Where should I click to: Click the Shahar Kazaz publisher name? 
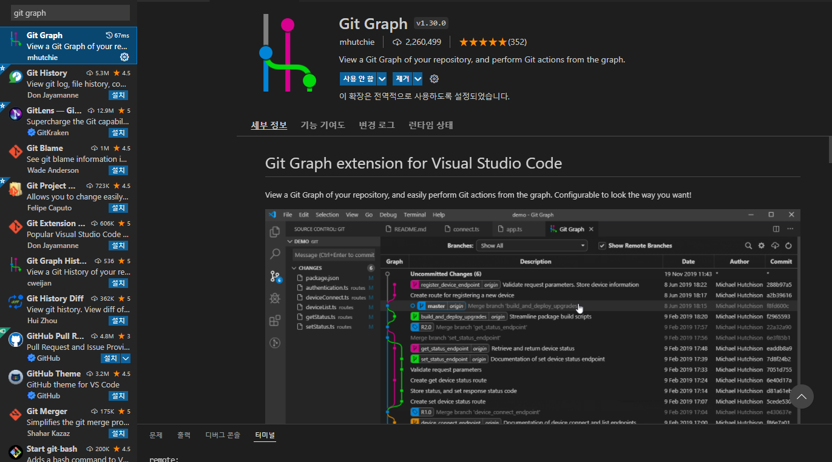(x=49, y=434)
